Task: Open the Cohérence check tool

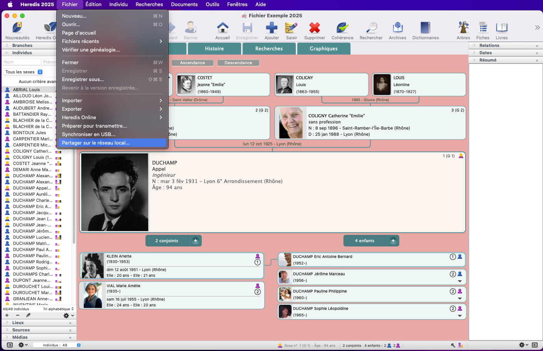Action: [x=342, y=28]
